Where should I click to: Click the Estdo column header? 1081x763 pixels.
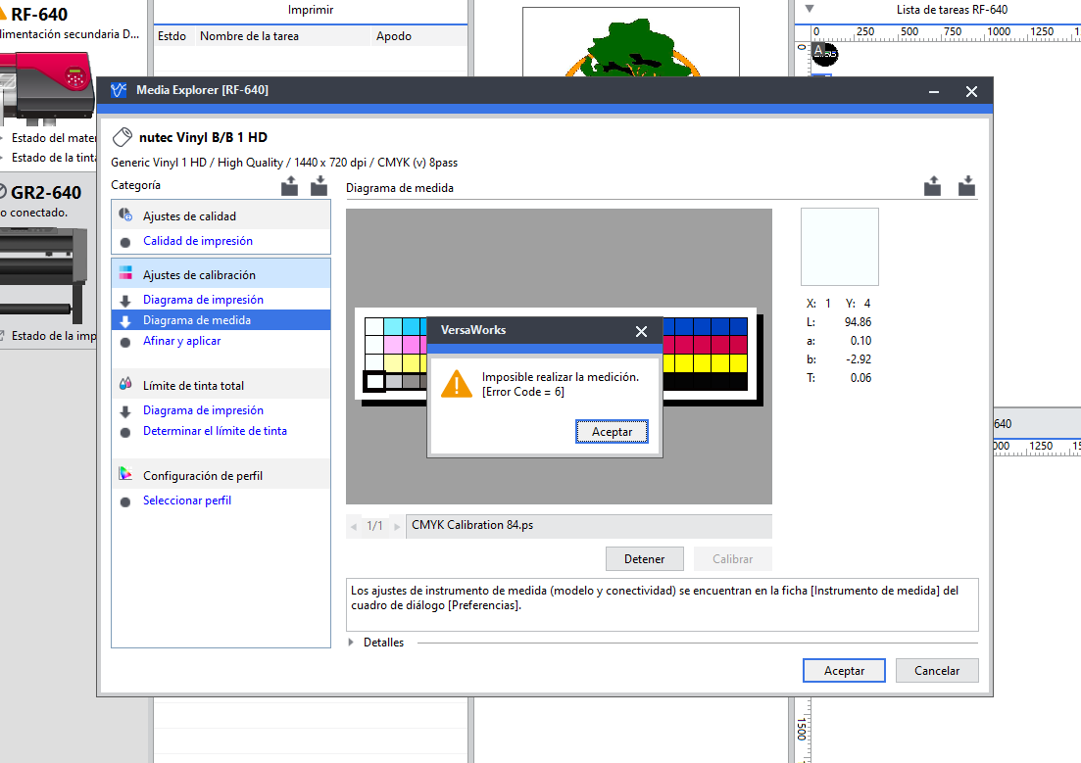[173, 36]
